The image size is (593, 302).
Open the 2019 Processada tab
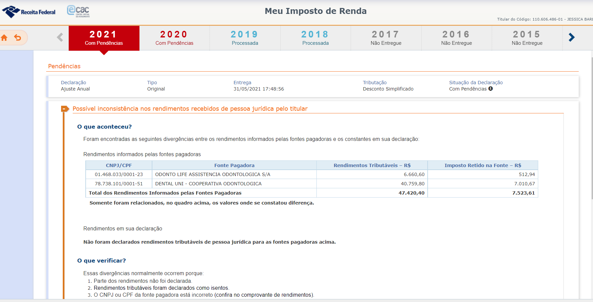pos(245,38)
